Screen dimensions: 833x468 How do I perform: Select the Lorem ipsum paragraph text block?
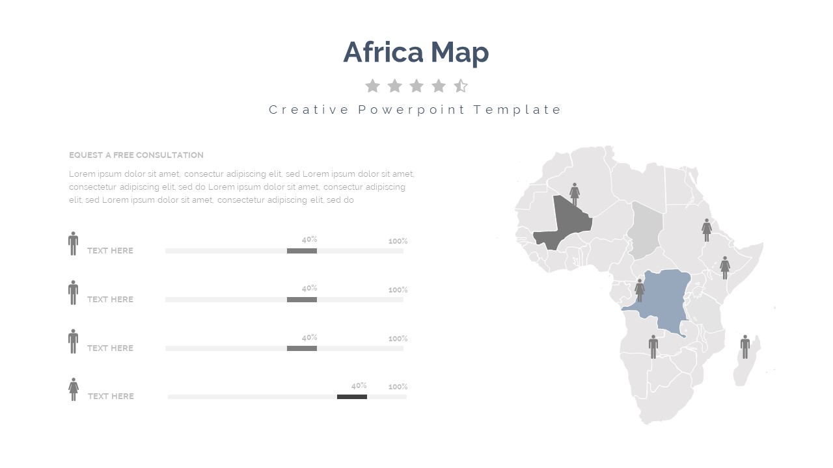click(x=241, y=187)
